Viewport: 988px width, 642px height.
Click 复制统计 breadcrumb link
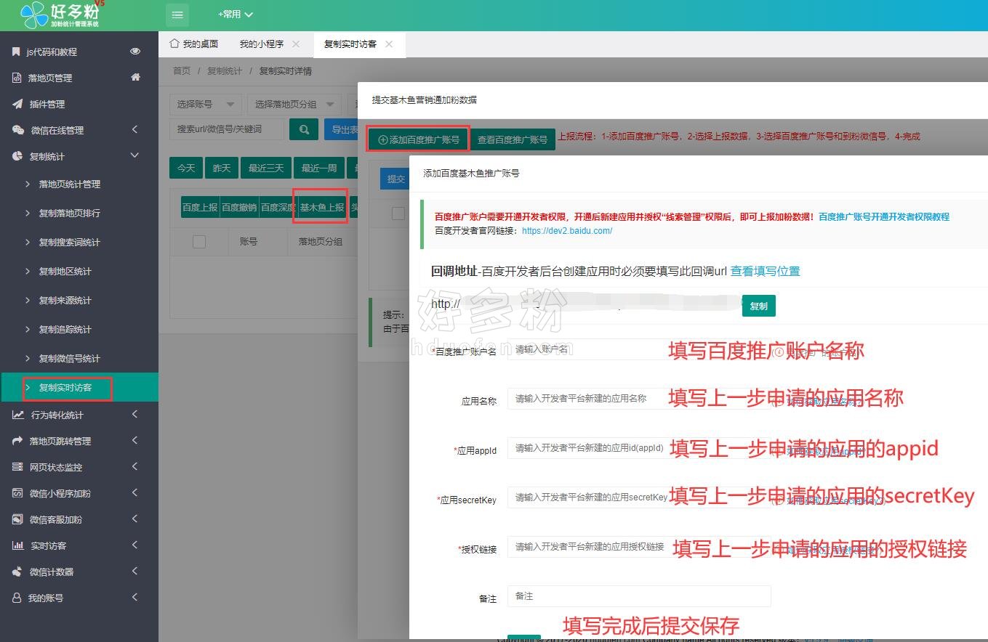pos(225,71)
